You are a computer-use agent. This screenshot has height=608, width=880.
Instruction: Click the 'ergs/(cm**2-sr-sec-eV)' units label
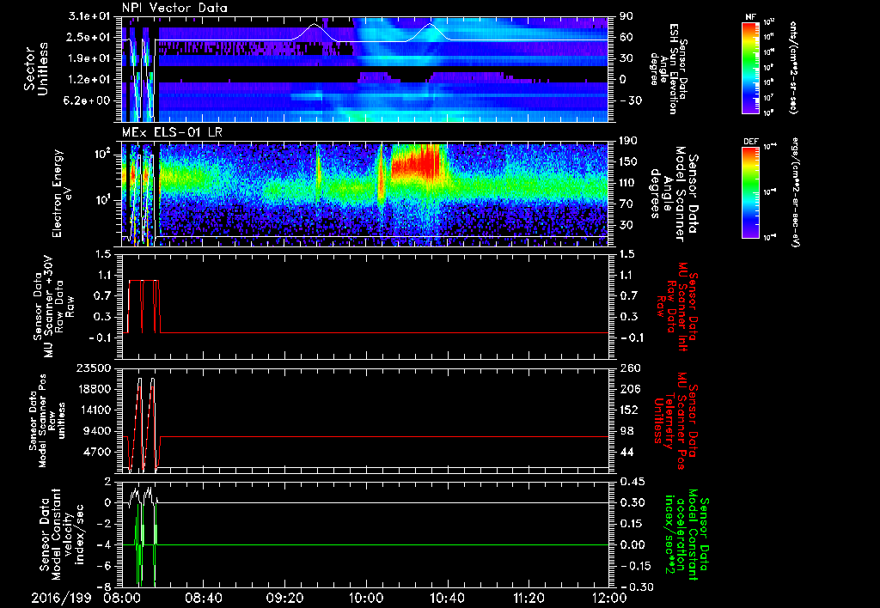(x=796, y=193)
